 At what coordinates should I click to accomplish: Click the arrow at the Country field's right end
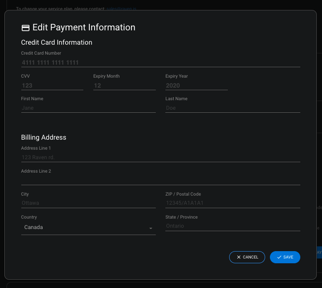click(x=151, y=228)
